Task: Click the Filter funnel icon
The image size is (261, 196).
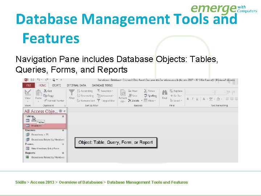Action: [72, 93]
